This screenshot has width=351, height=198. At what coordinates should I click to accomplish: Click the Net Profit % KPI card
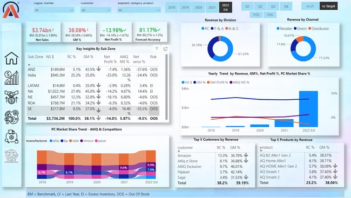114,32
